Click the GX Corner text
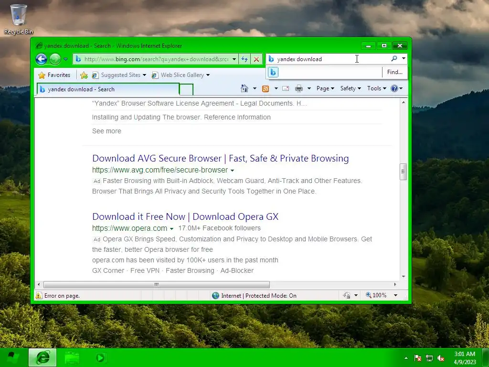489x367 pixels. [108, 270]
